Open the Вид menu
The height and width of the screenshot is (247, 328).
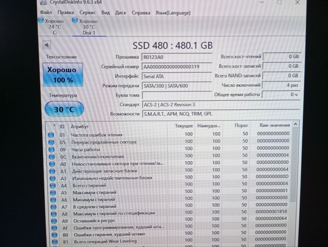(x=106, y=13)
